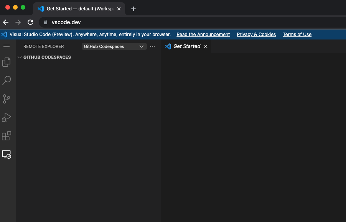Viewport: 346px width, 222px height.
Task: Open the Privacy & Cookies link
Action: coord(256,34)
